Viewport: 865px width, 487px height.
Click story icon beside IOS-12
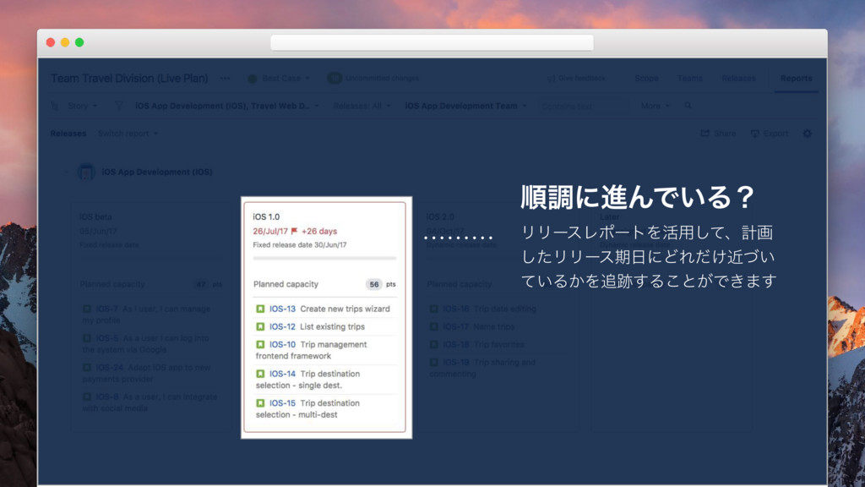260,326
